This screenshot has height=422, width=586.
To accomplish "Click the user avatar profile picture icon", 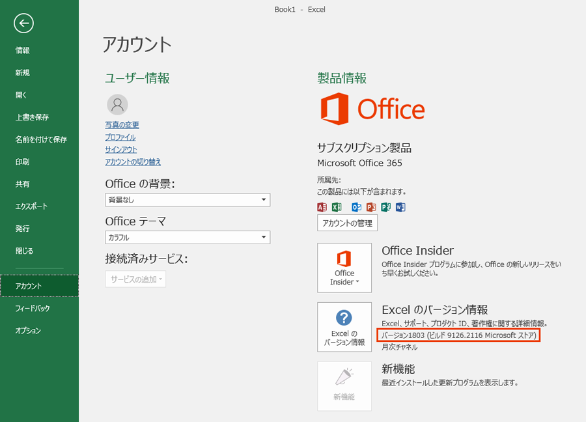I will [x=117, y=104].
